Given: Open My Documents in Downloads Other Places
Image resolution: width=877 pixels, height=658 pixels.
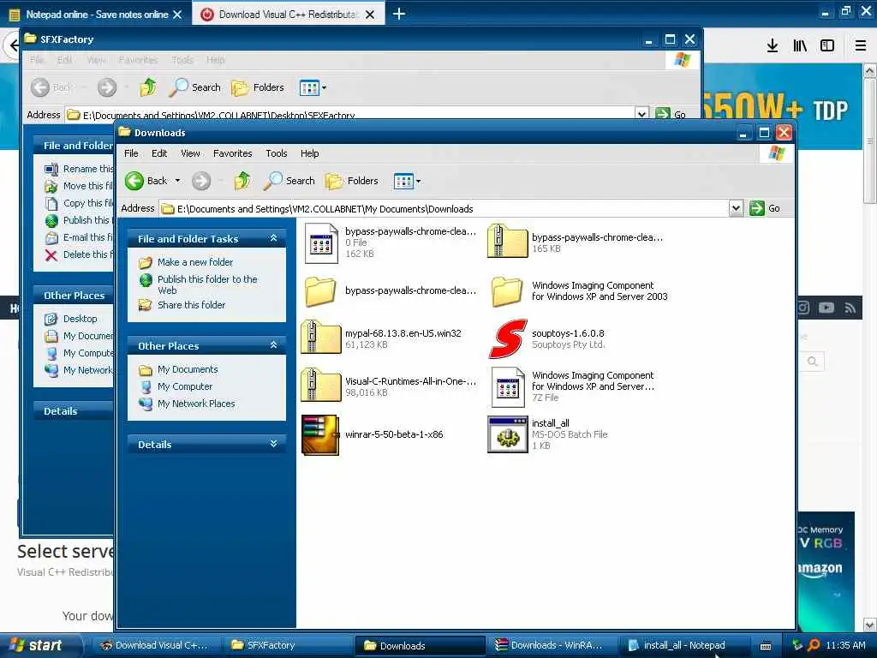Looking at the screenshot, I should click(x=188, y=369).
